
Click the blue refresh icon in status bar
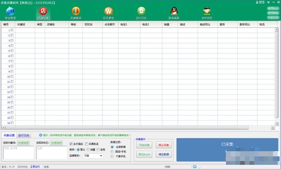pyautogui.click(x=194, y=167)
